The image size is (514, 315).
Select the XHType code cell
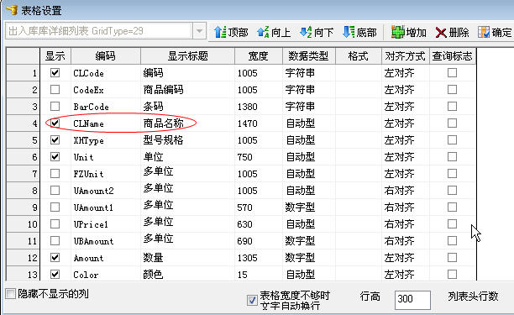point(106,140)
